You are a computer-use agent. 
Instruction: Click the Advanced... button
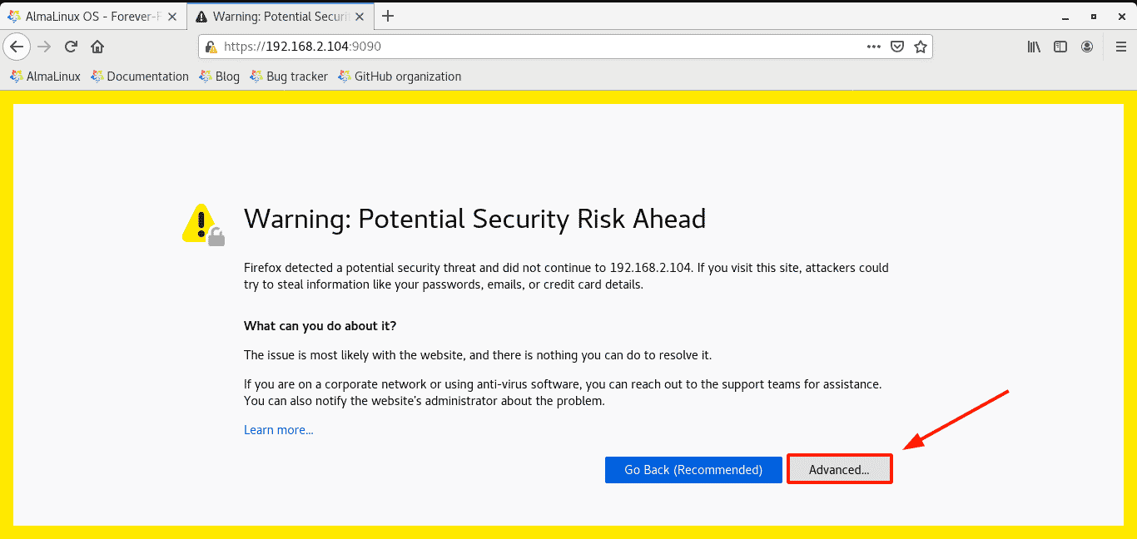(839, 469)
